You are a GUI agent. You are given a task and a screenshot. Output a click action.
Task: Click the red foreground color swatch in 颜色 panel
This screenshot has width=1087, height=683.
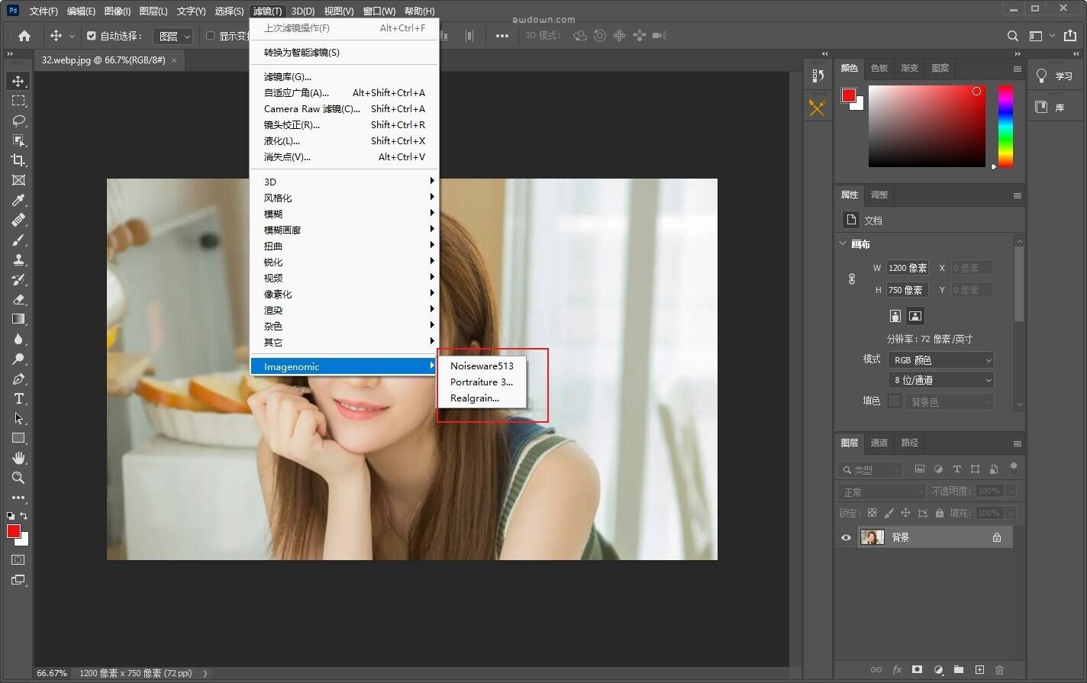849,95
